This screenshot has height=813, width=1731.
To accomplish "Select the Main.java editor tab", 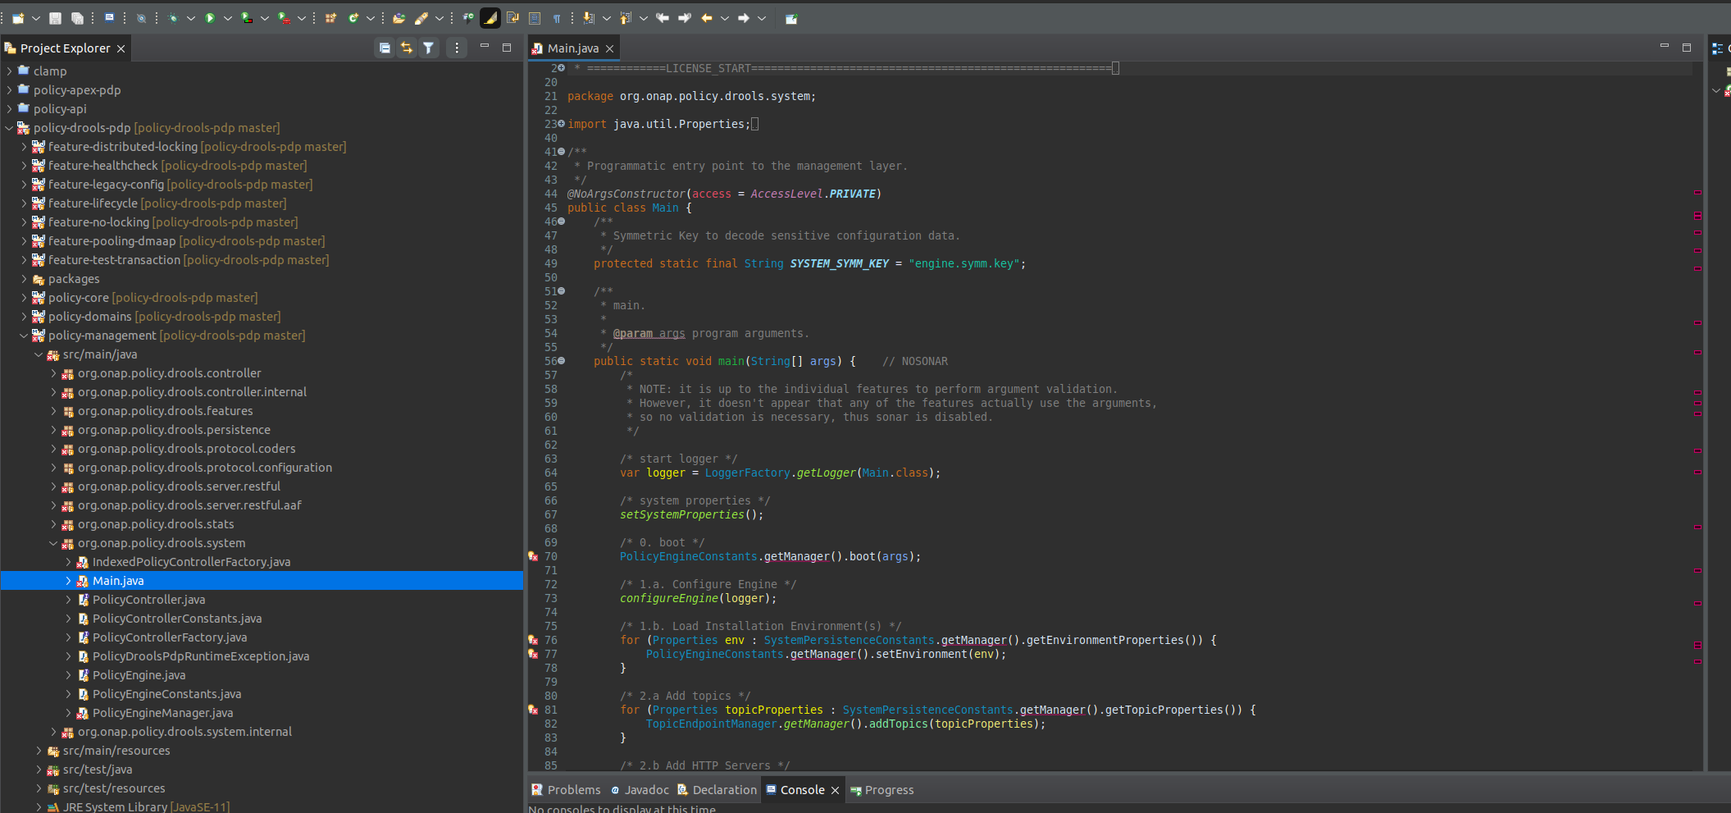I will click(x=573, y=48).
